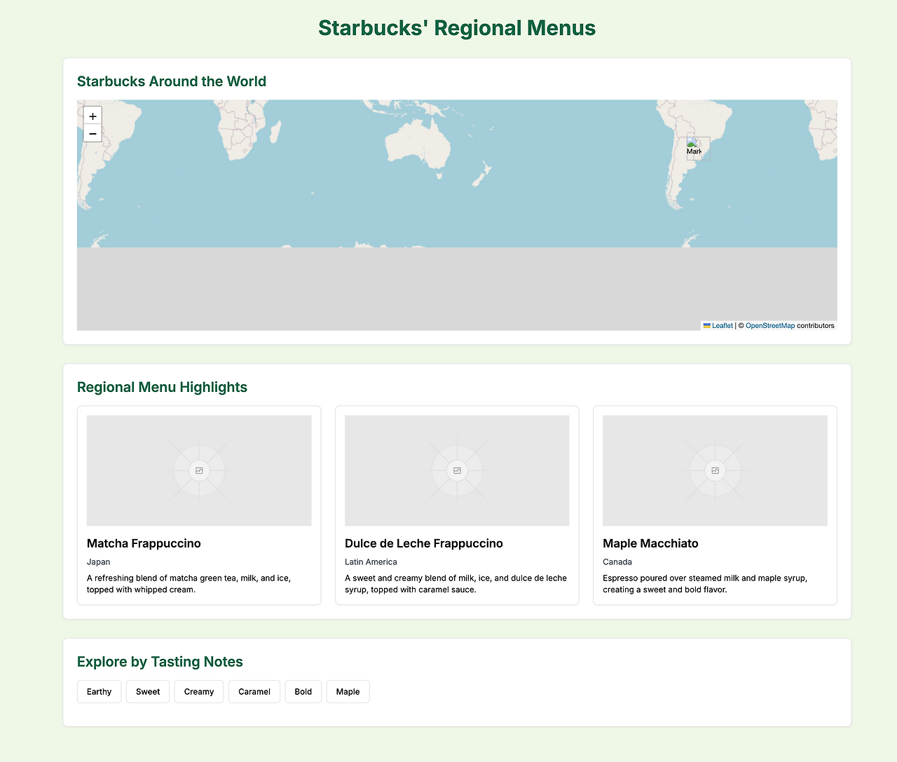897x762 pixels.
Task: Click the Maple Macchiato title
Action: [650, 543]
